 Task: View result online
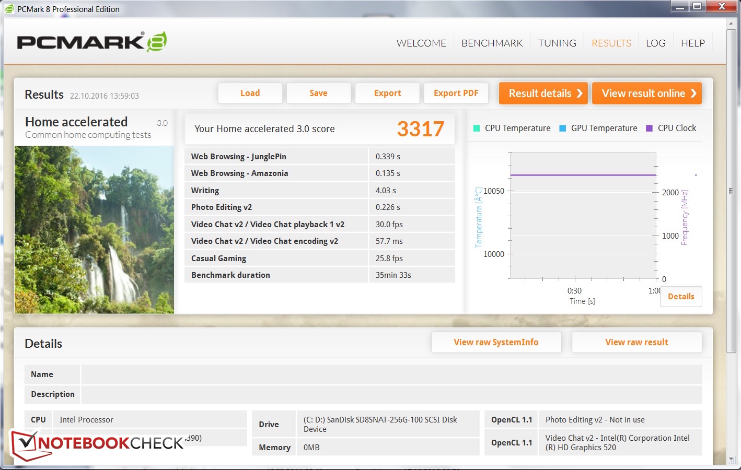[647, 93]
